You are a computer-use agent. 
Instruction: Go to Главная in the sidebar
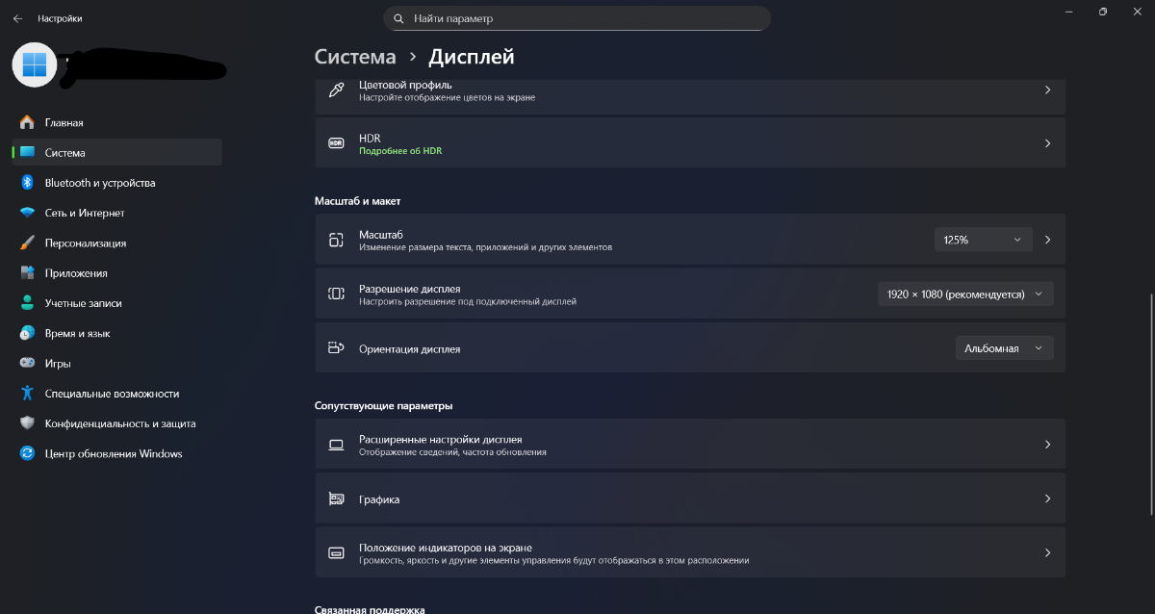click(64, 123)
